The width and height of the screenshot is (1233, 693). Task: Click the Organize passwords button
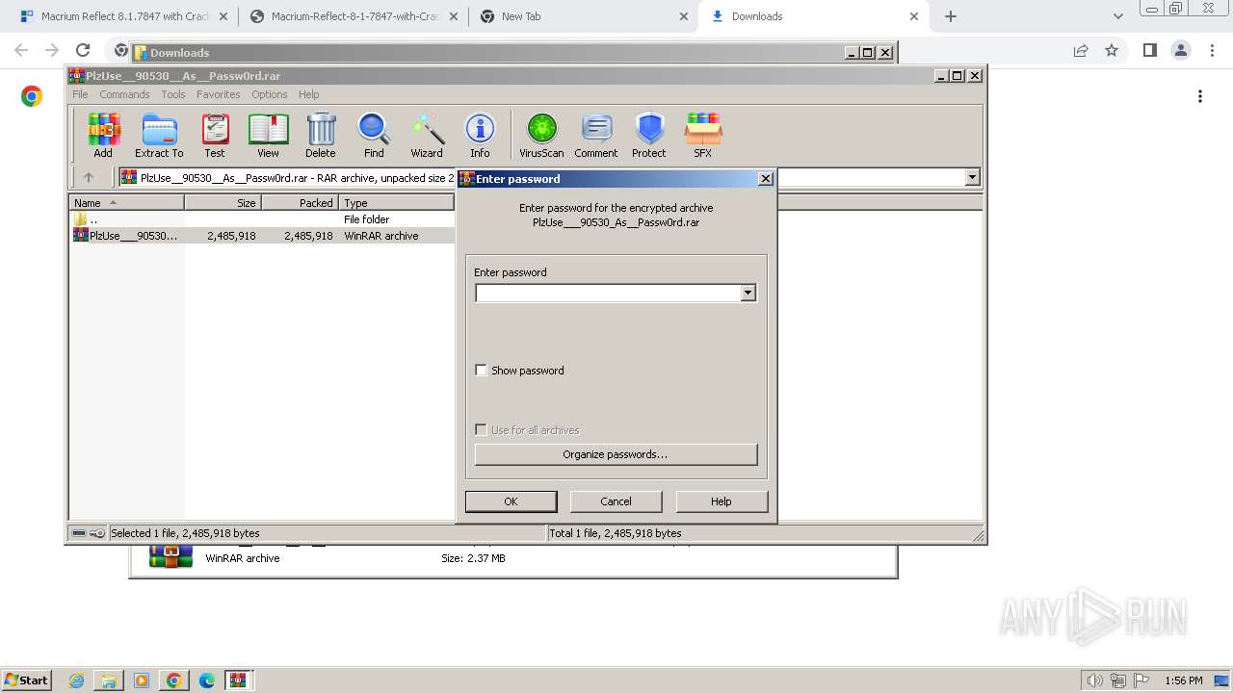(616, 454)
